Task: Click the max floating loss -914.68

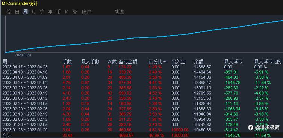Action: 231,114
